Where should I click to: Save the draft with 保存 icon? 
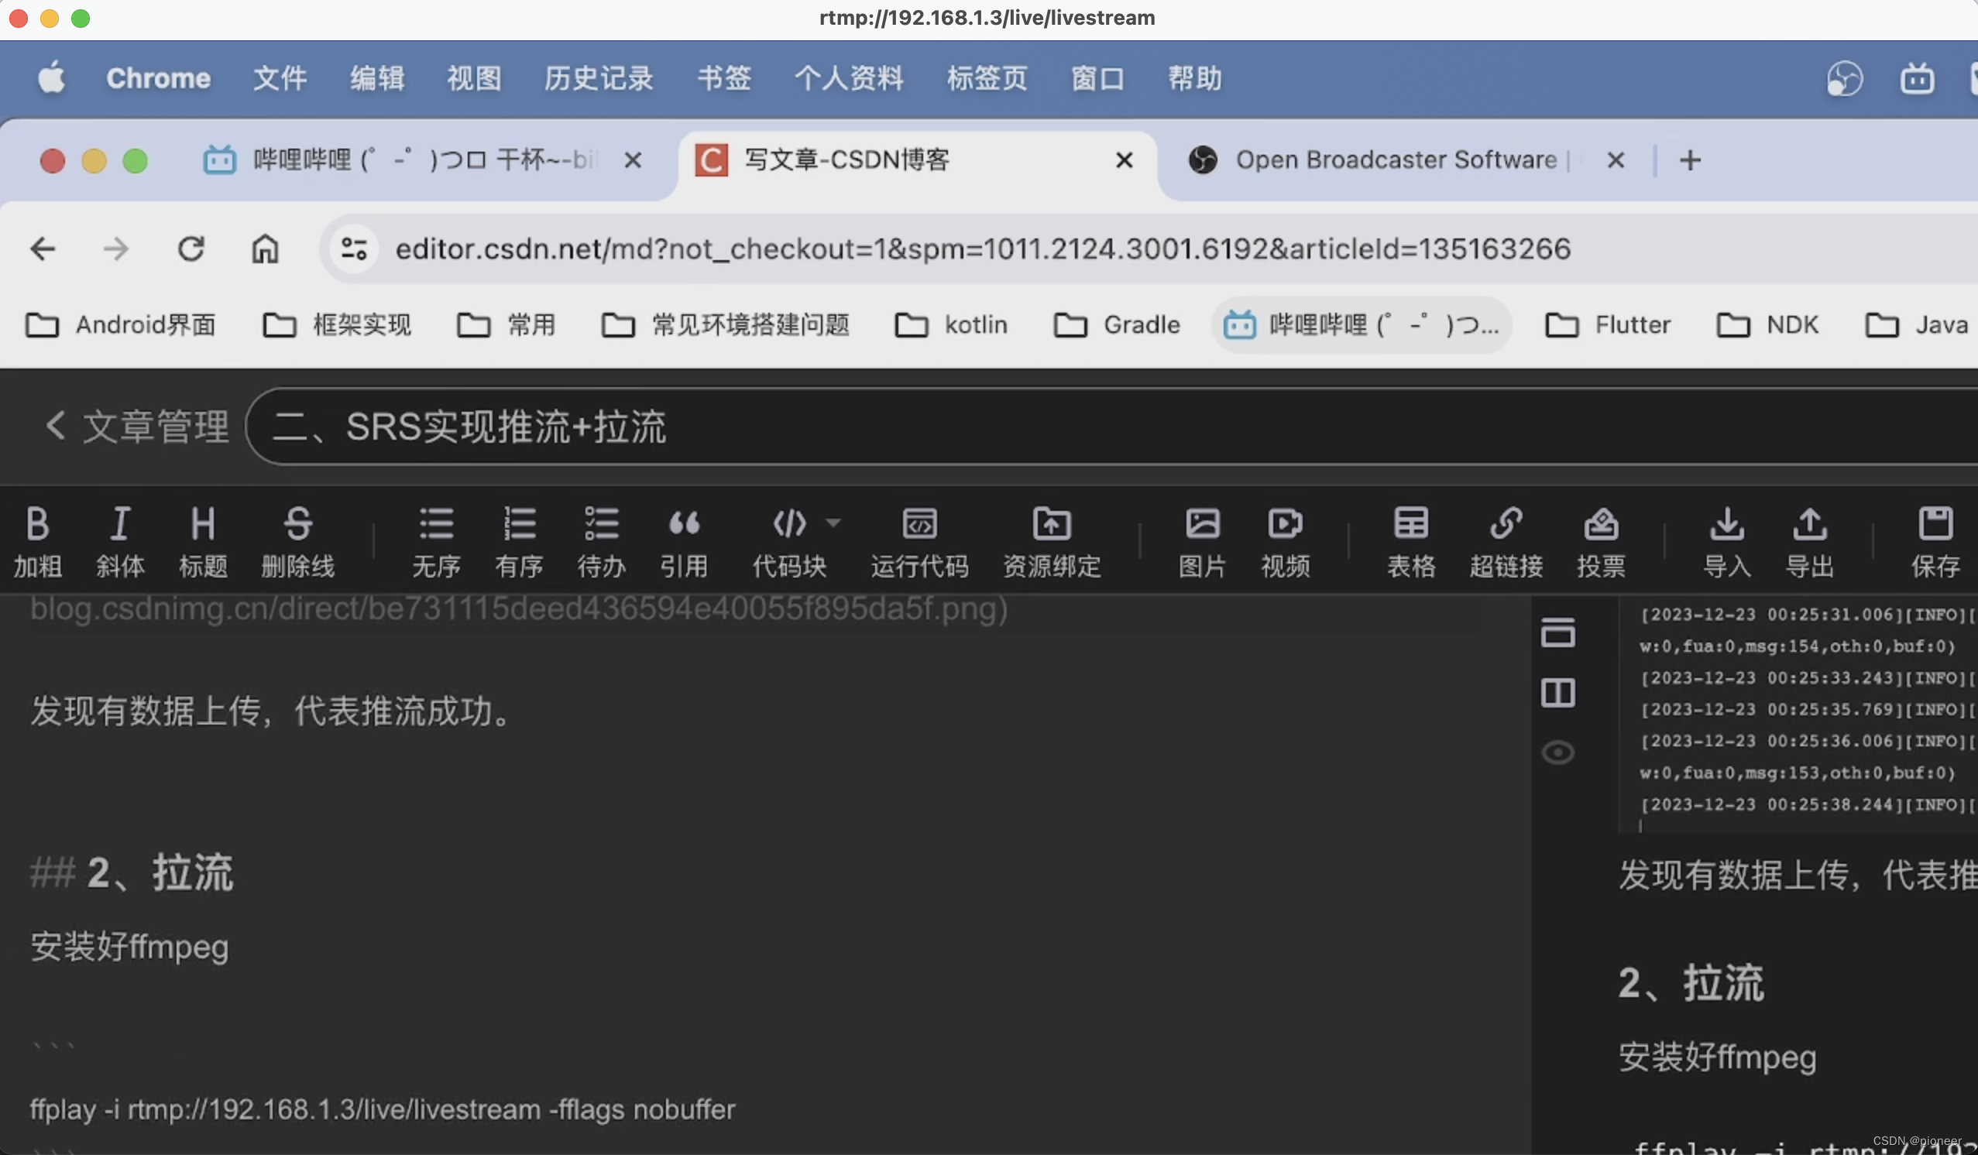pyautogui.click(x=1935, y=540)
